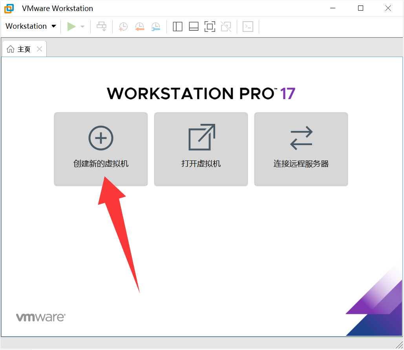Open the snapshot manager wrench icon

[155, 27]
